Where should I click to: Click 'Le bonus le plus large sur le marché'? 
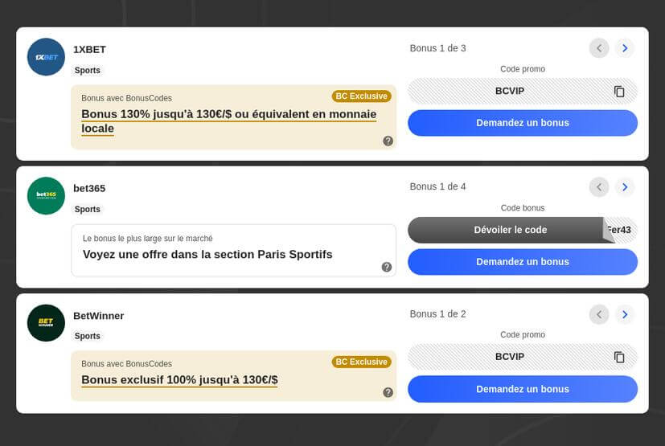148,239
